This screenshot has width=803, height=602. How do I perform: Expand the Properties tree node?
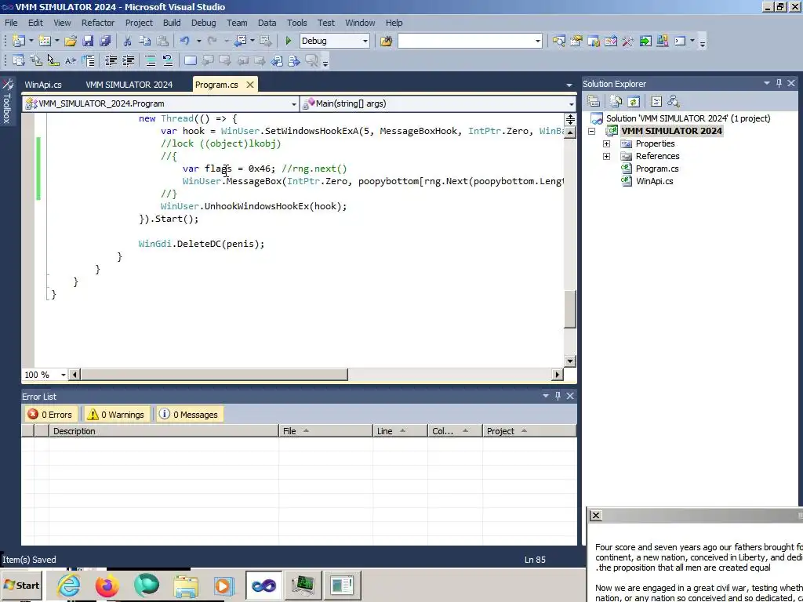(x=606, y=144)
